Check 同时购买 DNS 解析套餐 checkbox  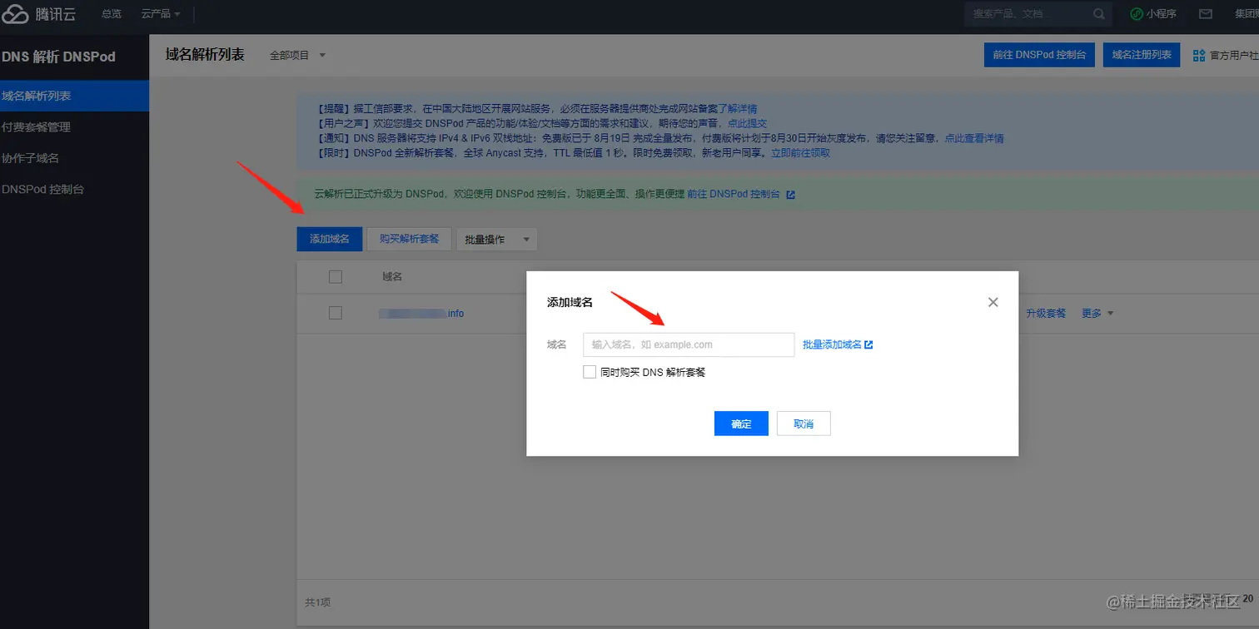click(x=590, y=372)
